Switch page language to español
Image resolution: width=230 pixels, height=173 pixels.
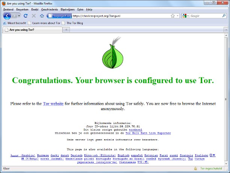137,155
